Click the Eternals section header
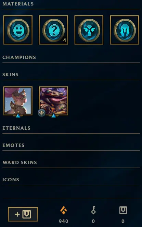142x227 pixels. pos(16,128)
